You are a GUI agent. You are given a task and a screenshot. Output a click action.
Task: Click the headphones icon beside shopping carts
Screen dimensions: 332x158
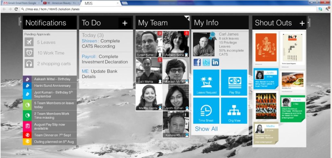pyautogui.click(x=29, y=63)
